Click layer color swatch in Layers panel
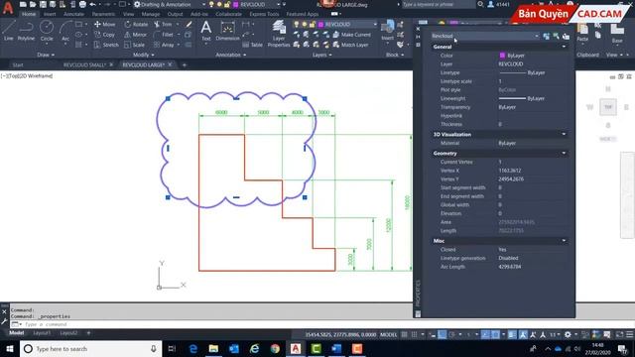Viewport: 635px width, 357px height. 320,24
